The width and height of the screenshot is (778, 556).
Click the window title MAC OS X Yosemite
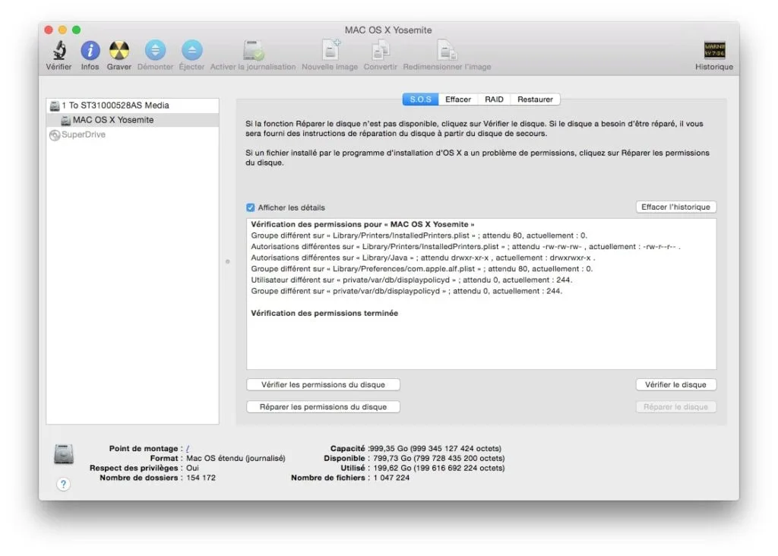388,30
